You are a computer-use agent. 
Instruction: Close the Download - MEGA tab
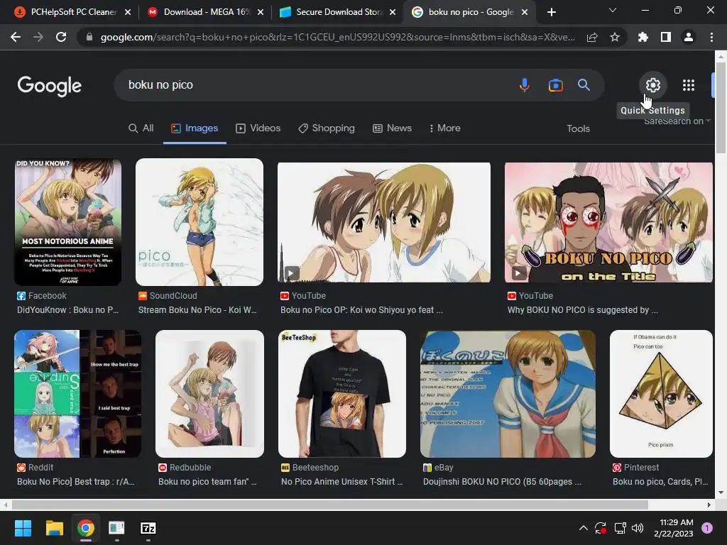pyautogui.click(x=261, y=12)
